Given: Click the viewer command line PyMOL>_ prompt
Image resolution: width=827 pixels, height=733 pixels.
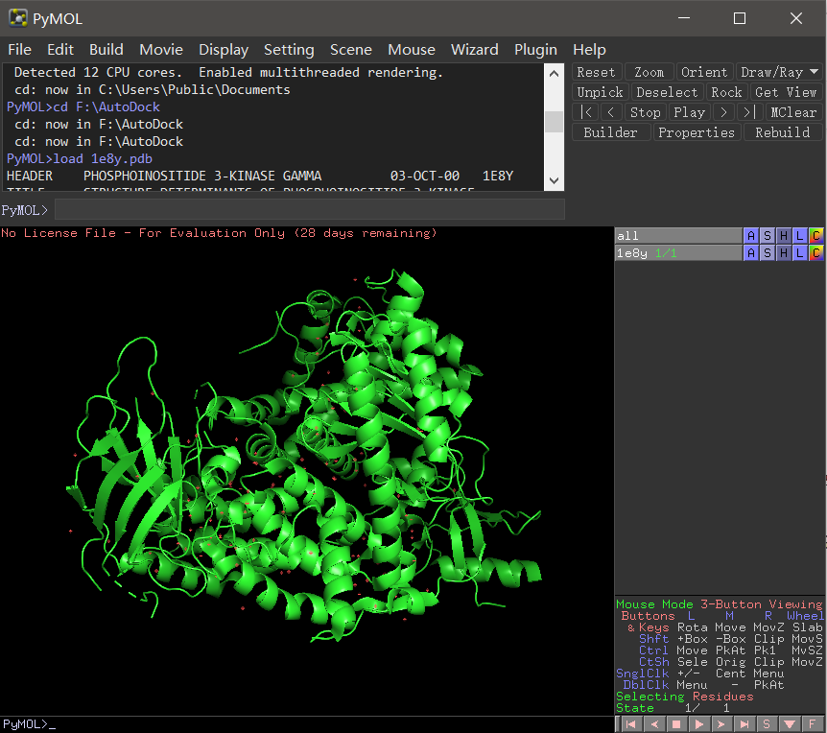Looking at the screenshot, I should pos(30,724).
